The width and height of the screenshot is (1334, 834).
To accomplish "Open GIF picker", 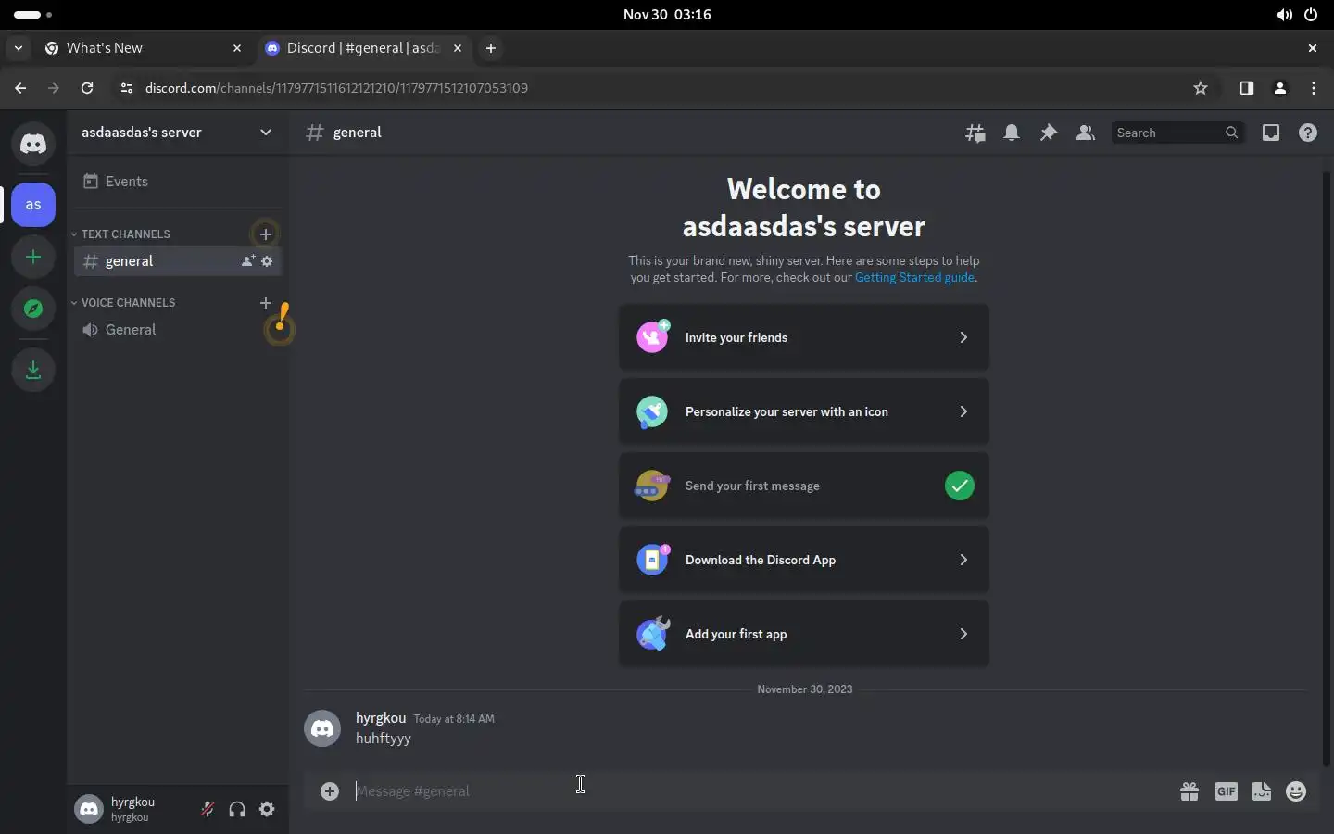I will [x=1226, y=790].
